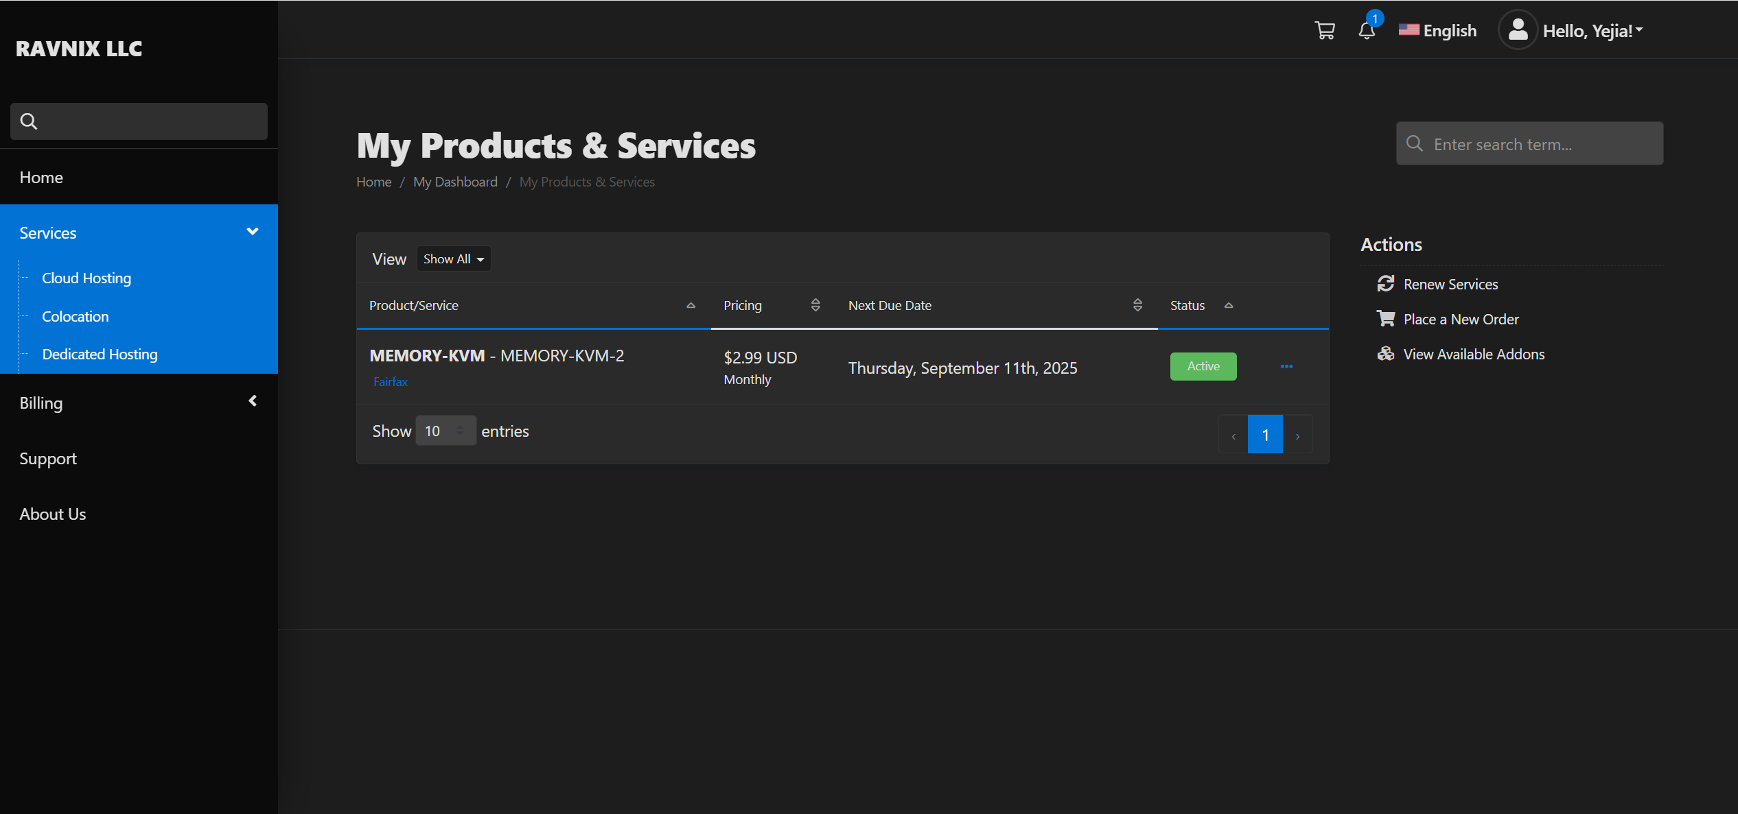Image resolution: width=1738 pixels, height=814 pixels.
Task: Click the Thursday, September 11th, 2025 date
Action: point(963,368)
